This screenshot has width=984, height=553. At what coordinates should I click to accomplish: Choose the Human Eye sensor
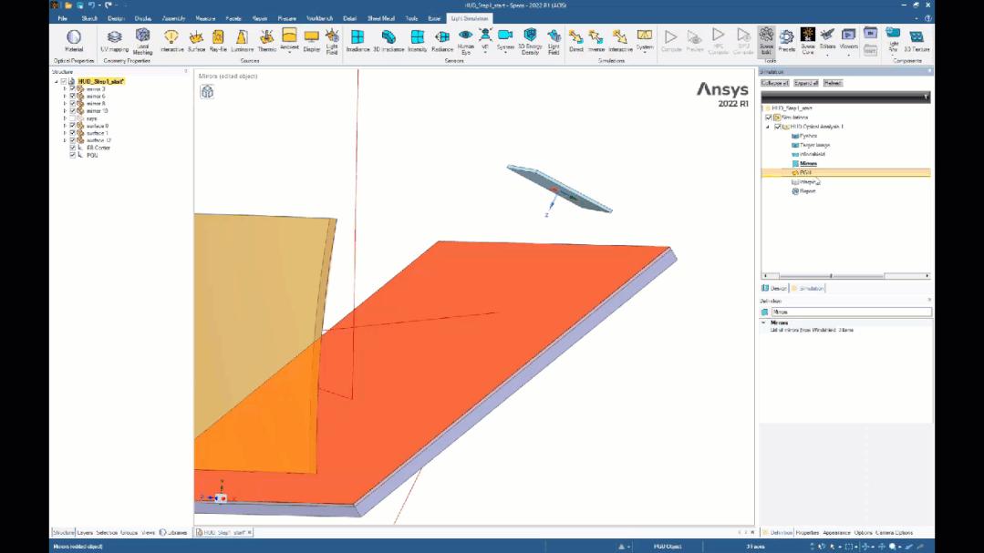click(464, 38)
